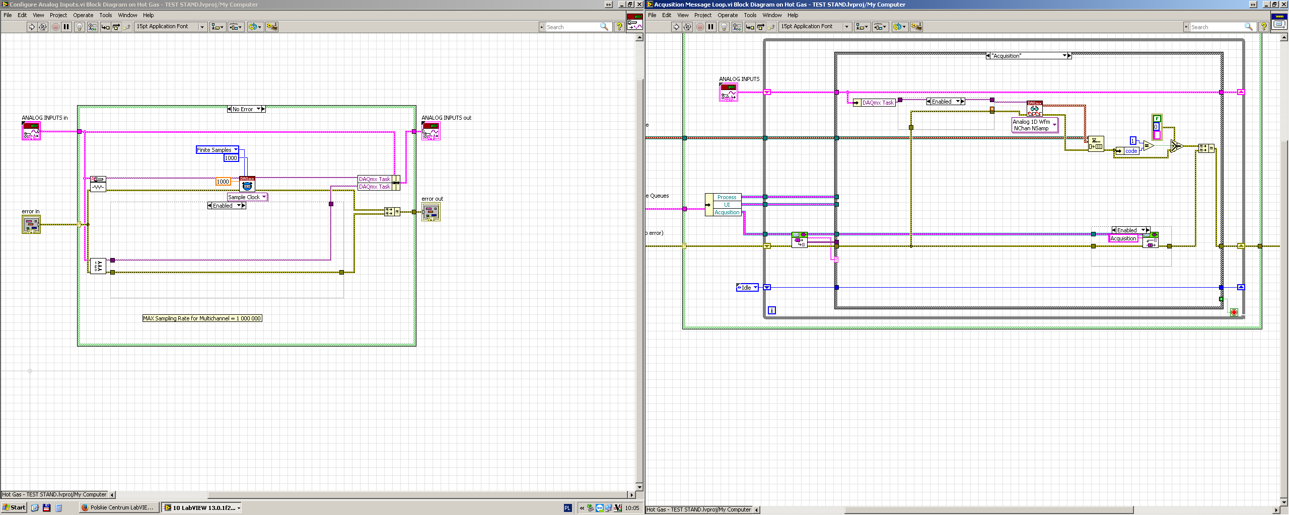Image resolution: width=1289 pixels, height=515 pixels.
Task: Select the DAQmx Timing VI node
Action: tap(247, 184)
